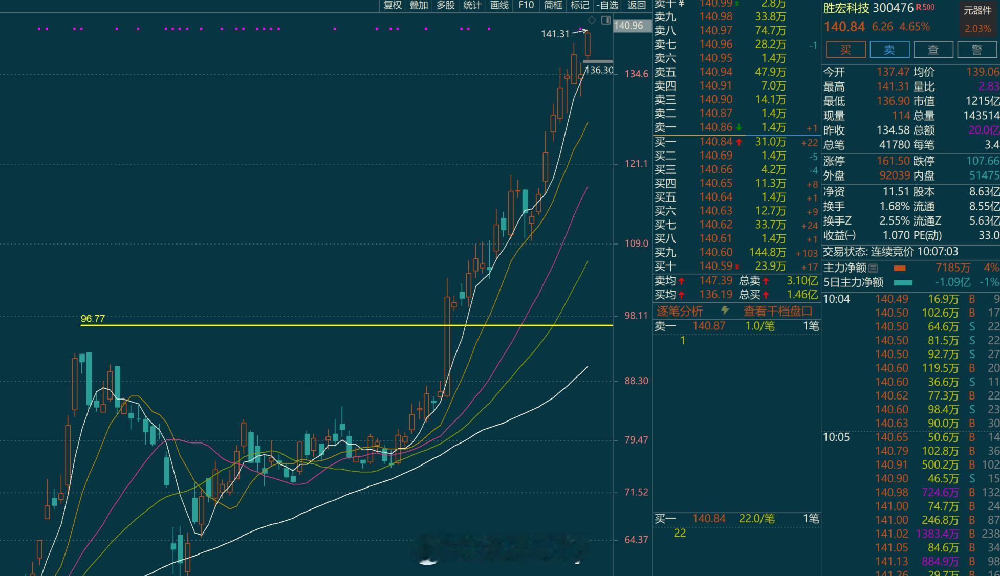Click the red 买 buy button
The height and width of the screenshot is (576, 1000).
(845, 50)
